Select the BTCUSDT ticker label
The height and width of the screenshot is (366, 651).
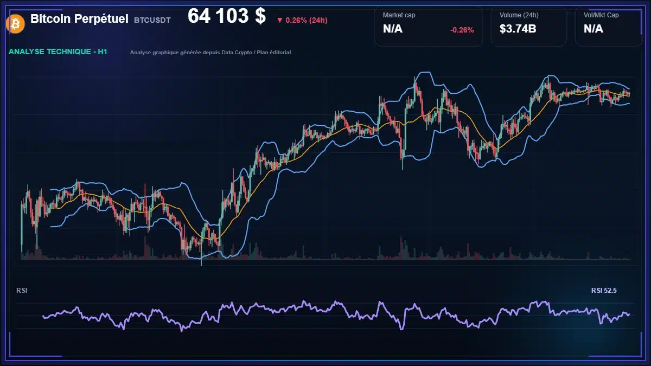152,20
